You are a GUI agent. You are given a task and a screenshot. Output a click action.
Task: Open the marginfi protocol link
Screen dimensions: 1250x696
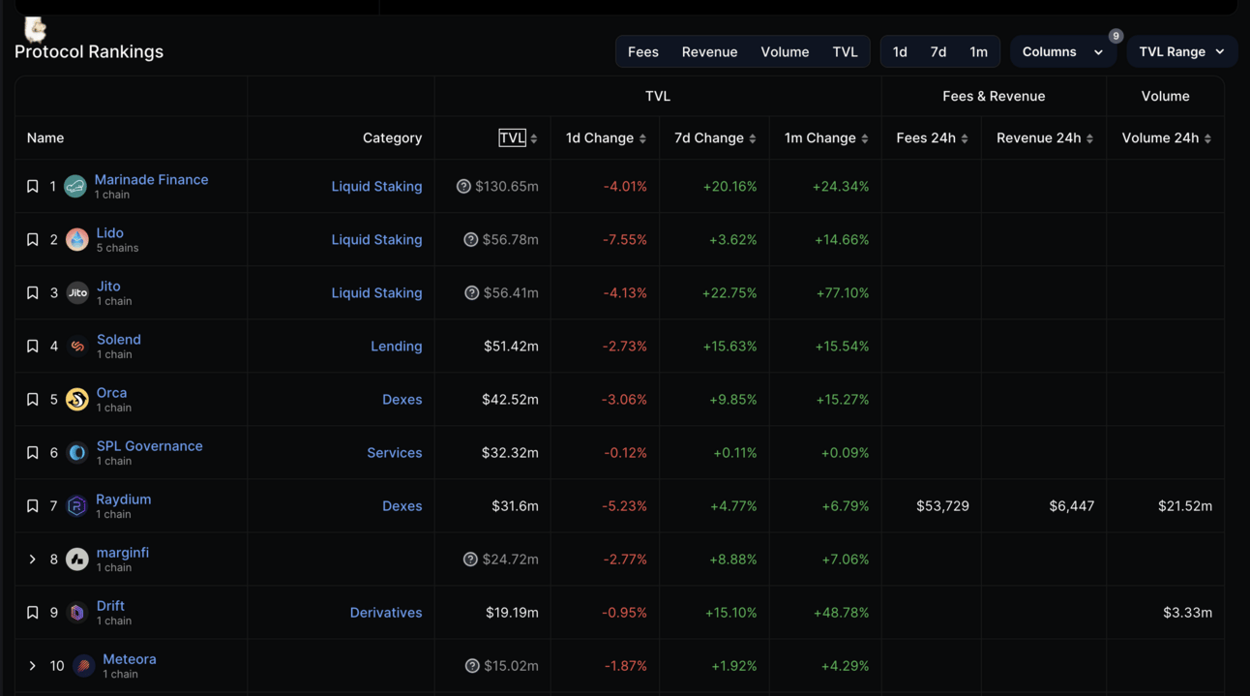(122, 552)
